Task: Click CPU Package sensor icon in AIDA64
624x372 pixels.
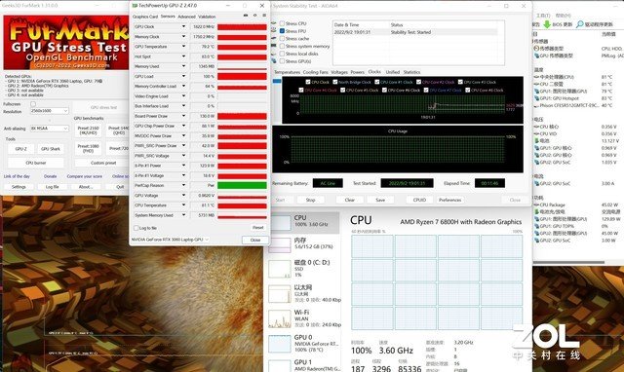Action: click(x=536, y=205)
